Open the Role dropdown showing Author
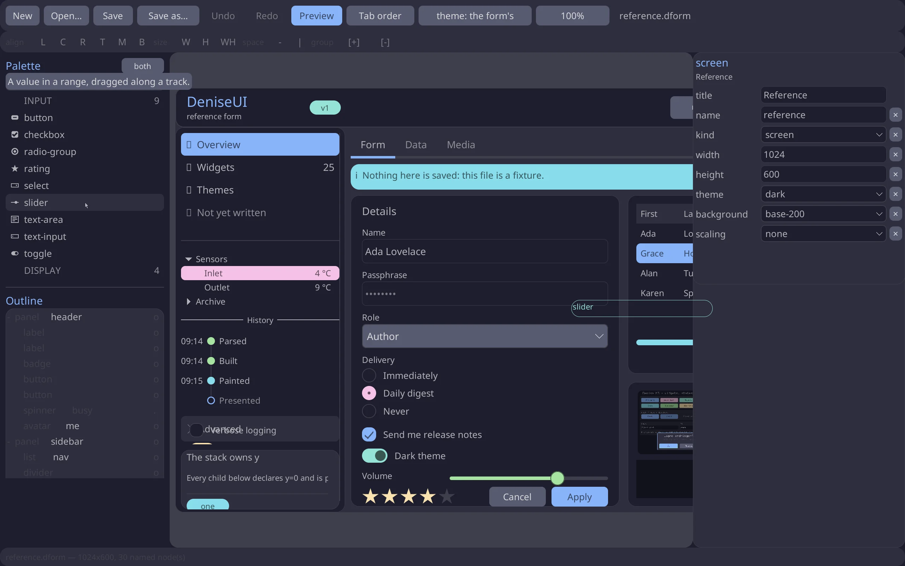 point(485,336)
